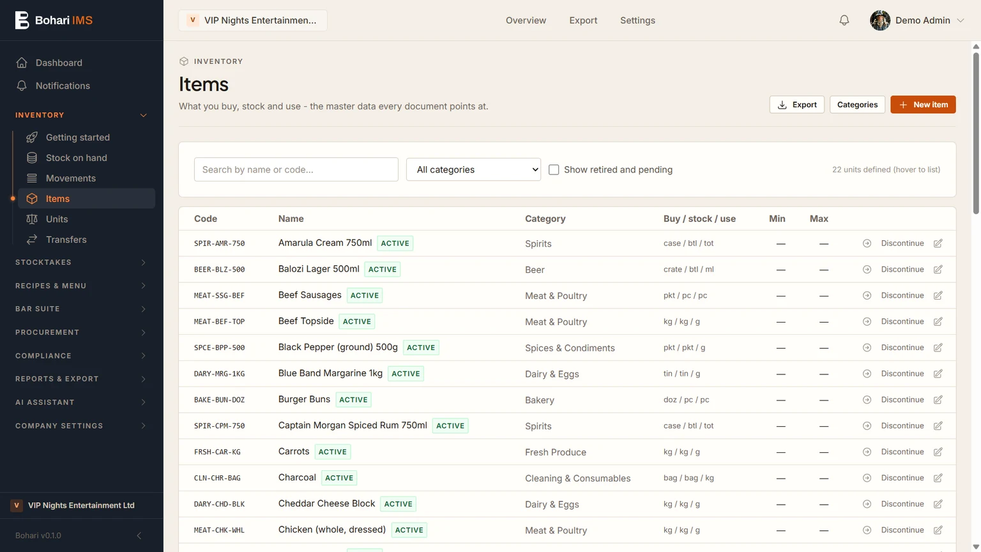Open the Export tab in top navigation
This screenshot has height=552, width=981.
583,20
